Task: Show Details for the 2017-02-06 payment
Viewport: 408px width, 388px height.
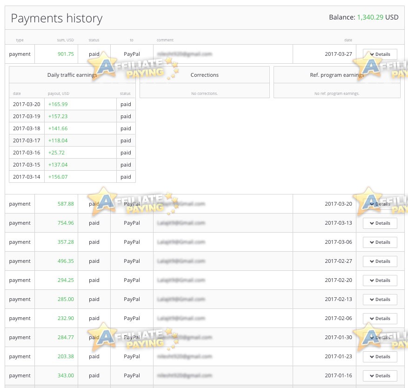Action: (x=380, y=318)
